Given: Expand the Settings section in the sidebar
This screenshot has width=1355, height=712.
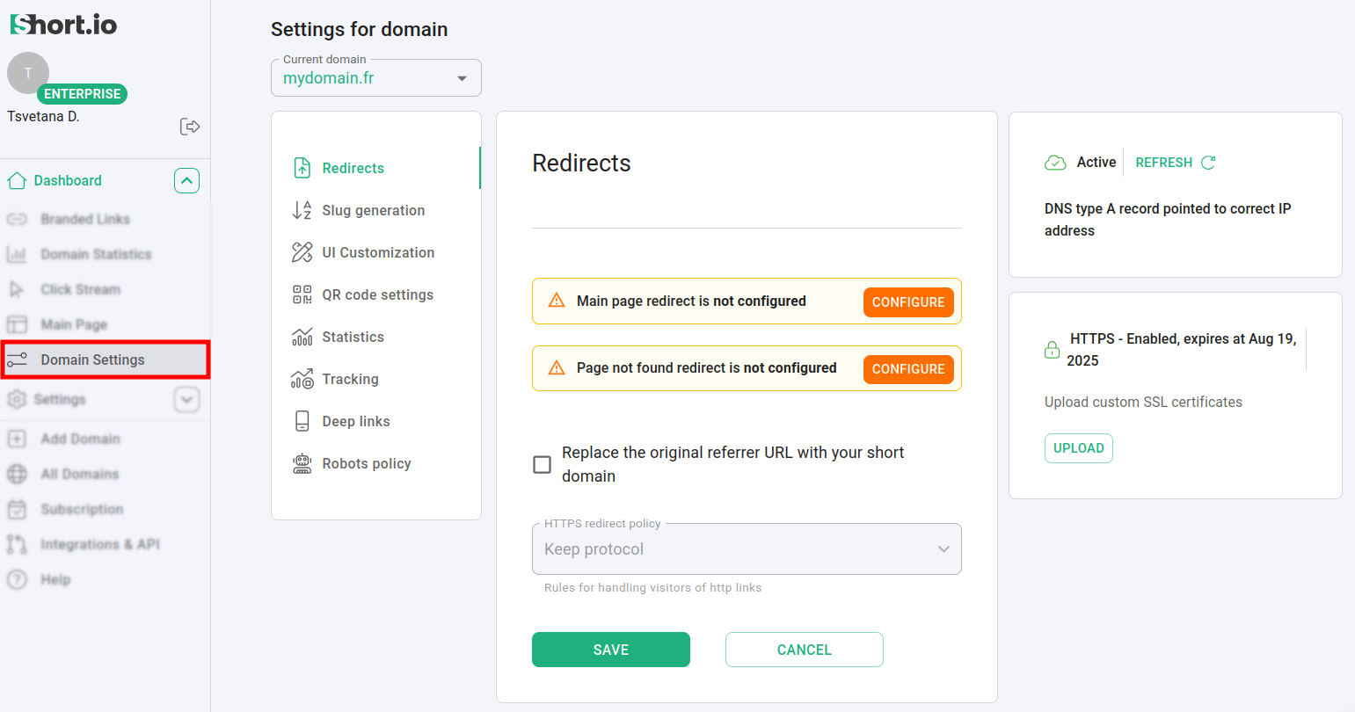Looking at the screenshot, I should click(x=186, y=399).
